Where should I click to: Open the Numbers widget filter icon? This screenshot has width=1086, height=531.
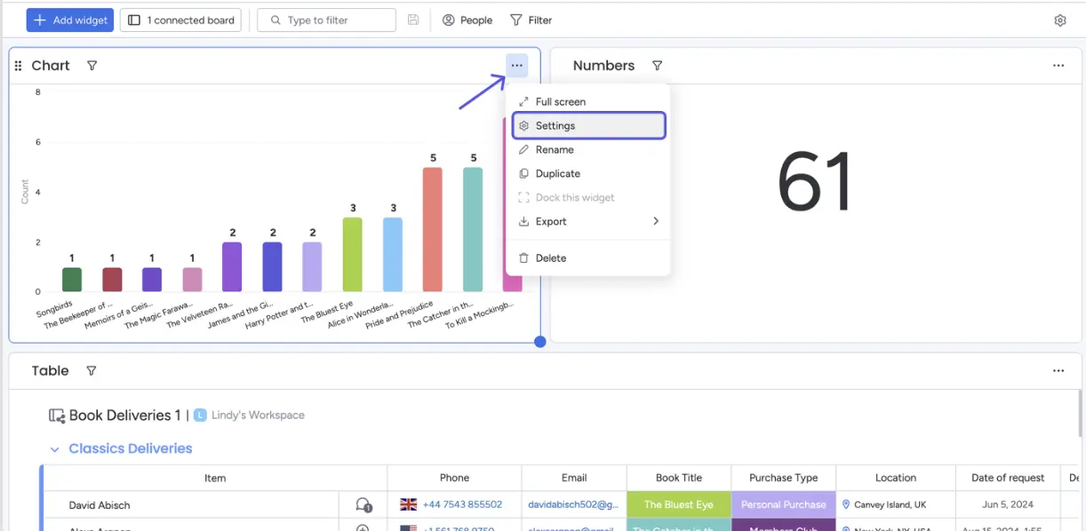[x=658, y=66]
